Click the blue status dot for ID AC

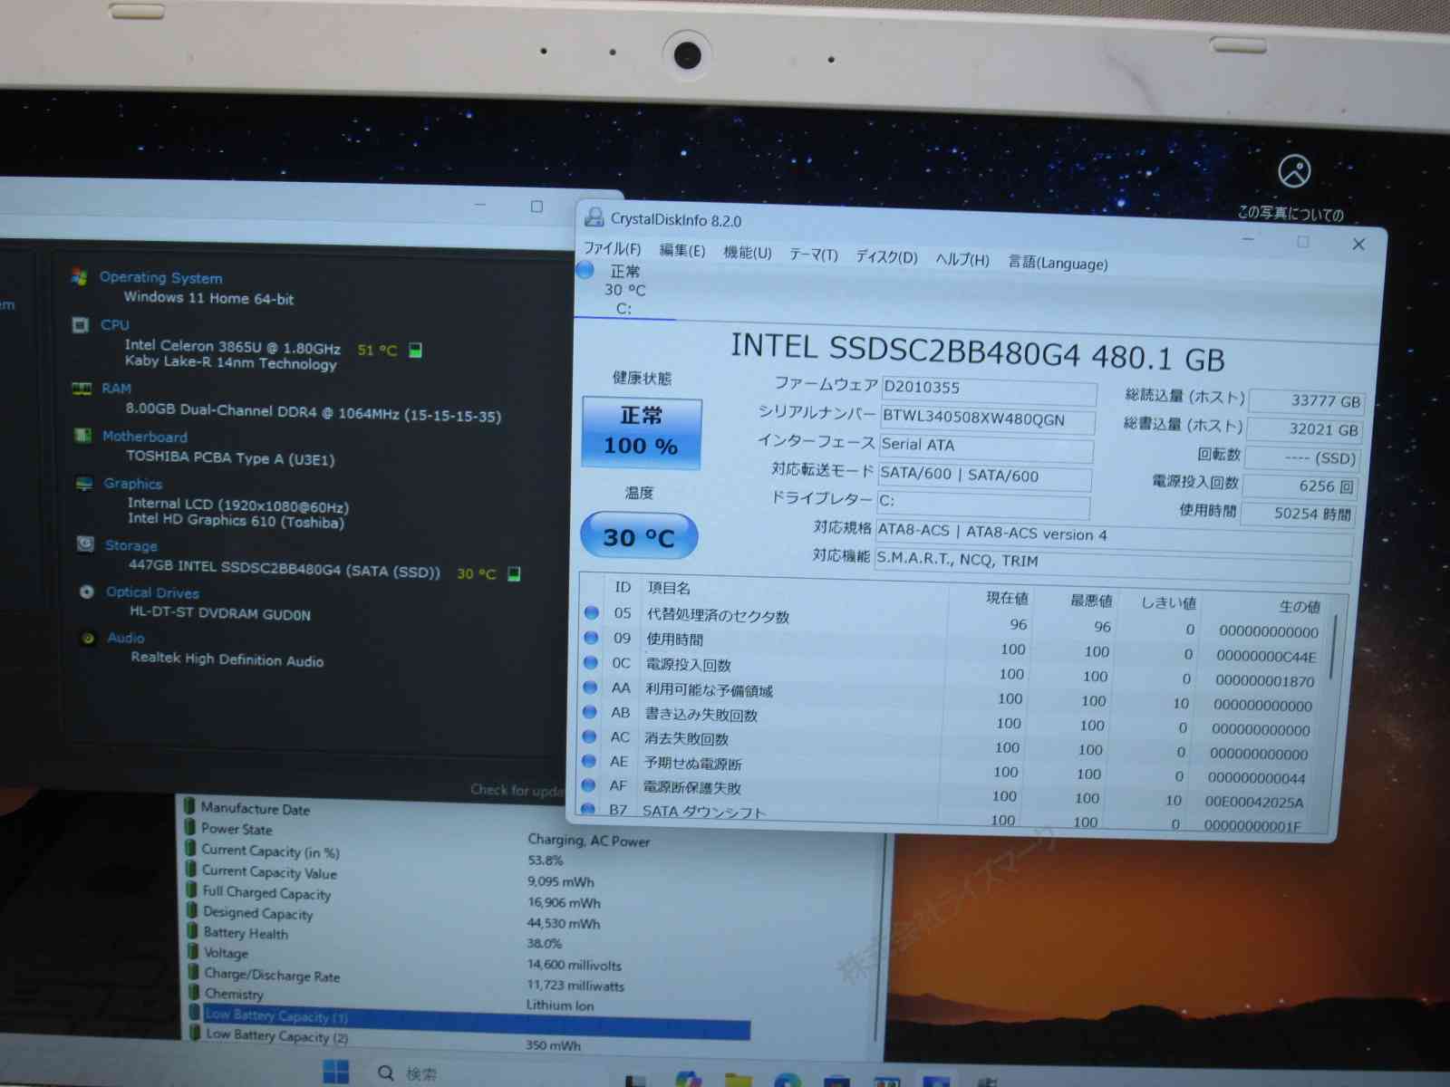pyautogui.click(x=589, y=736)
